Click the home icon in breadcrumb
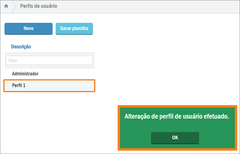 (6, 6)
